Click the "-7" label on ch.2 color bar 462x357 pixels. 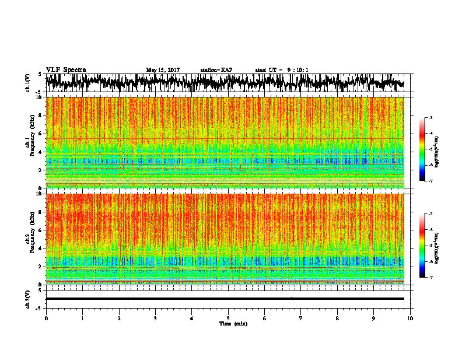[x=430, y=277]
